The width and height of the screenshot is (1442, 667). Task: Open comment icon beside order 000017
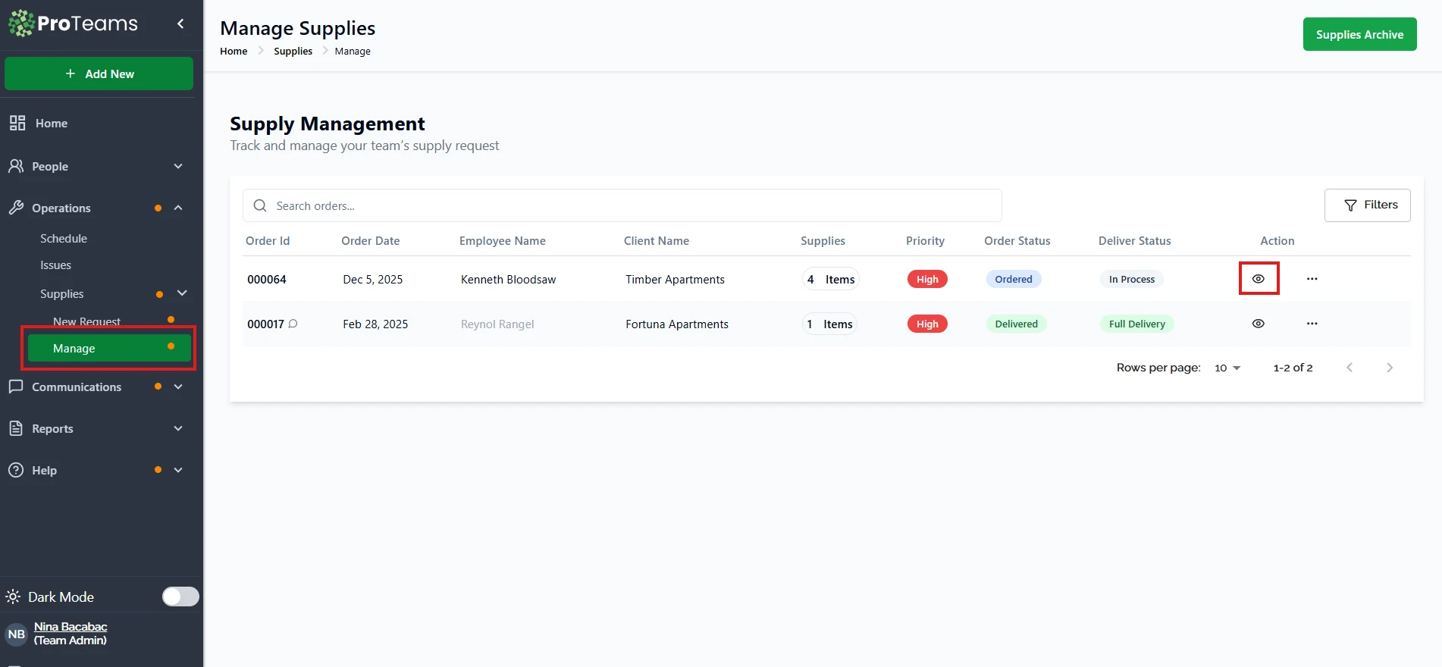293,324
